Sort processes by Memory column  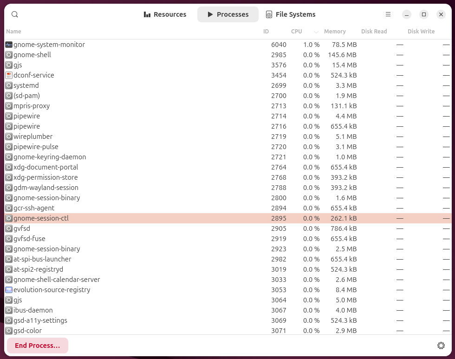[335, 32]
